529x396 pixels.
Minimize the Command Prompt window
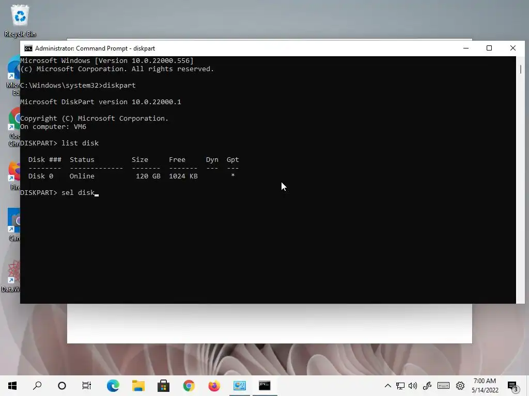tap(466, 48)
